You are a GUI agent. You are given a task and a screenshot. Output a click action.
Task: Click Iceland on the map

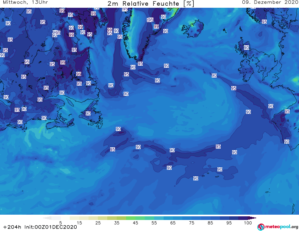(193, 29)
